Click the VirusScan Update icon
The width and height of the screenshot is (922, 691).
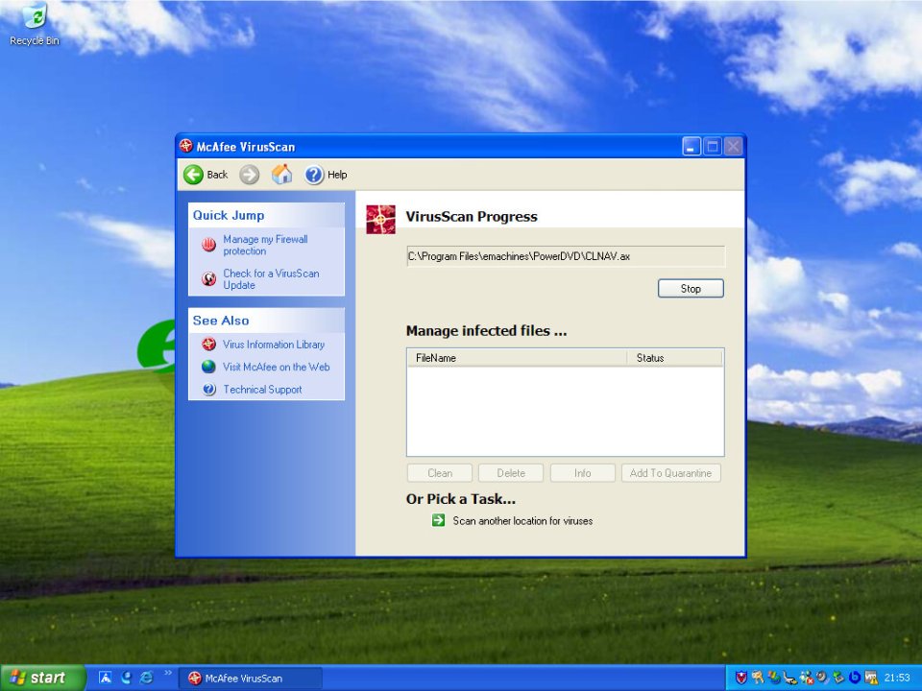pyautogui.click(x=208, y=279)
